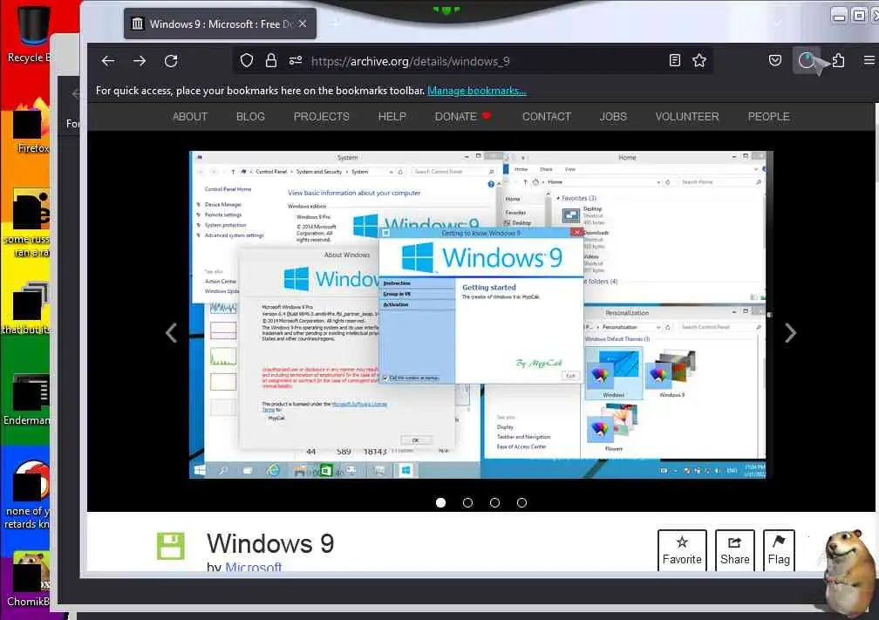Image resolution: width=879 pixels, height=620 pixels.
Task: Open the PEOPLE menu item
Action: (x=768, y=117)
